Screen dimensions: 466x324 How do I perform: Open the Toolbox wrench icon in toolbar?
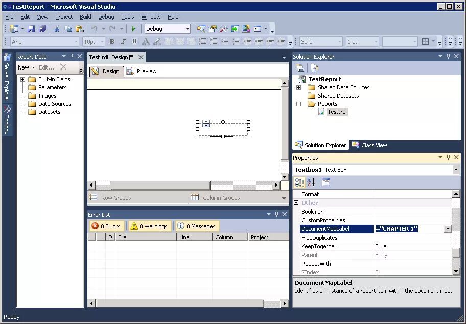click(x=223, y=29)
